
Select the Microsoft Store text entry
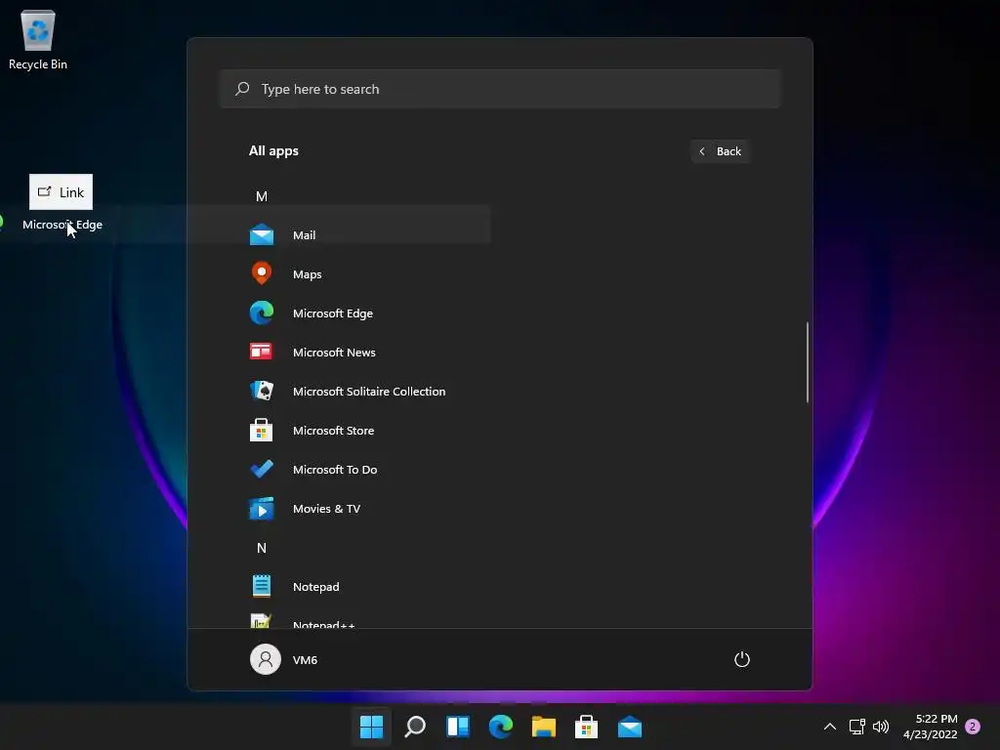click(334, 431)
